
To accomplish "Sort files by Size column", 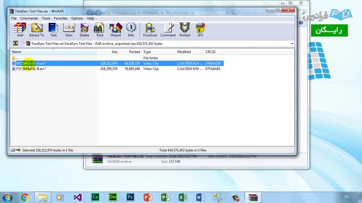I will click(108, 52).
